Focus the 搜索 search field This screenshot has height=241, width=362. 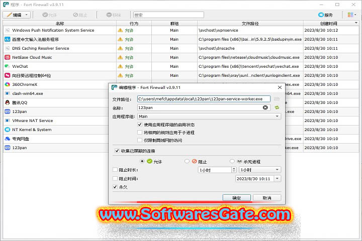[x=168, y=15]
